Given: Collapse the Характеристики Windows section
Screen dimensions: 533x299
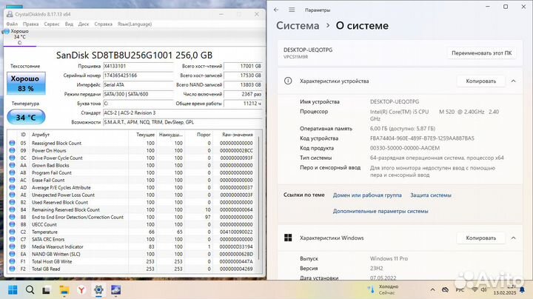Looking at the screenshot, I should 513,238.
